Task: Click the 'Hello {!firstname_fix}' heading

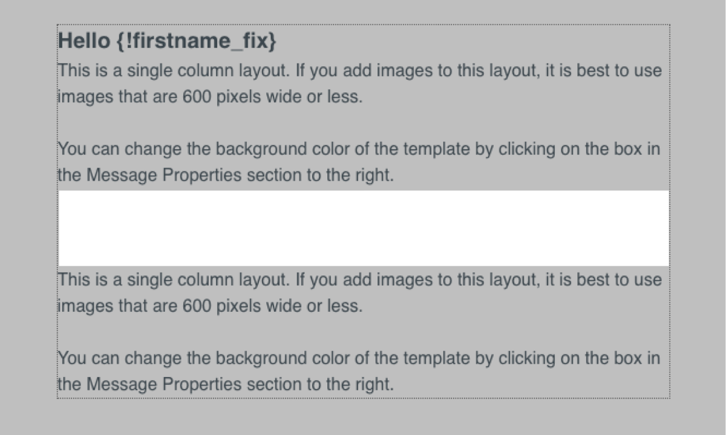Action: (167, 41)
